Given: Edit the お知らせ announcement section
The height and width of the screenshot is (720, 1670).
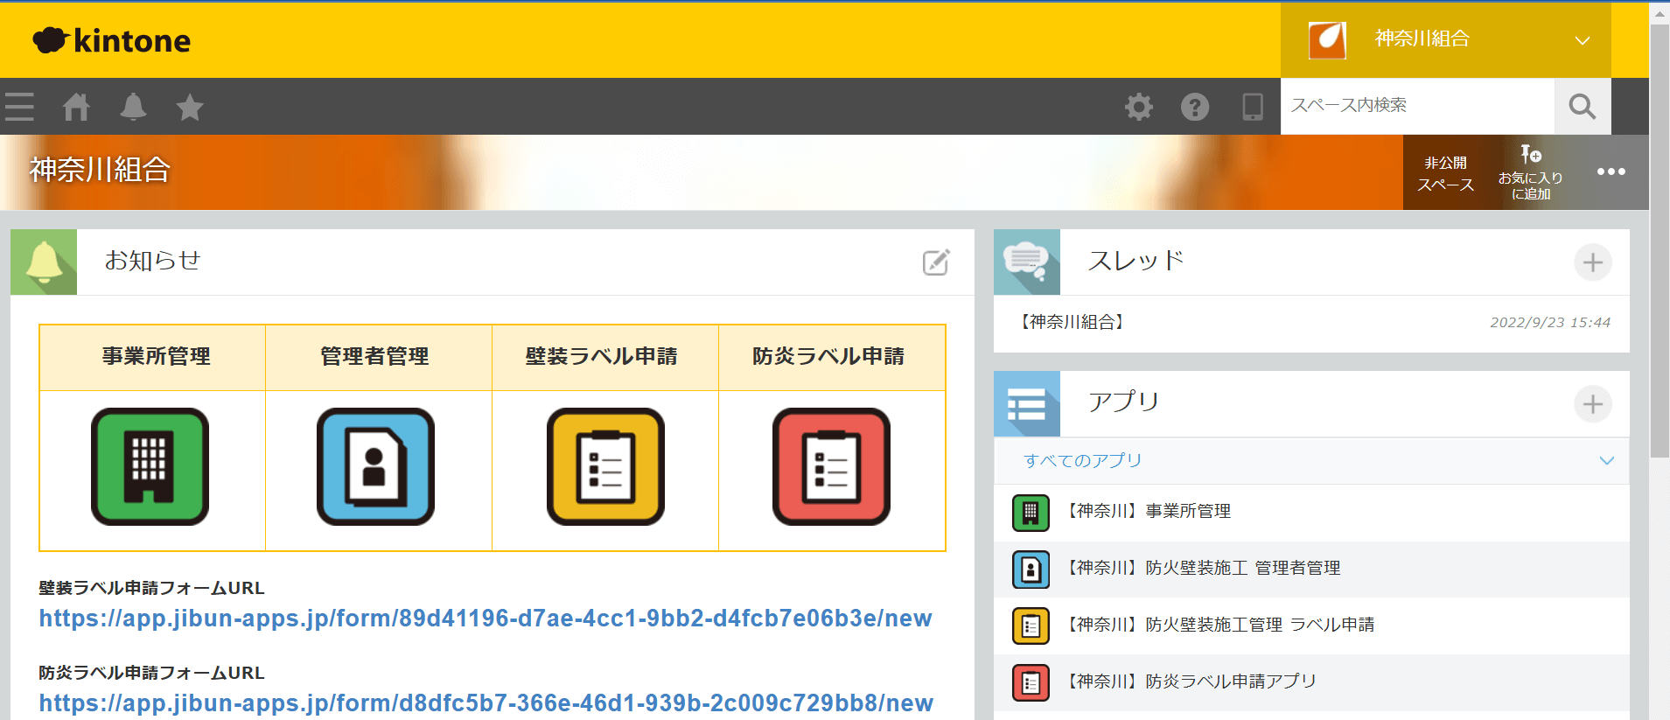Looking at the screenshot, I should click(x=935, y=262).
